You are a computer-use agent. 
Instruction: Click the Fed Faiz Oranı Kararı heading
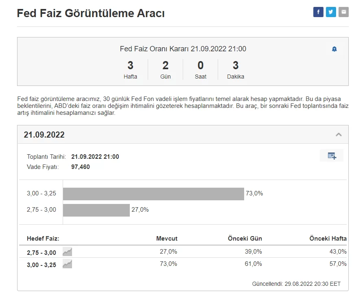pyautogui.click(x=183, y=49)
